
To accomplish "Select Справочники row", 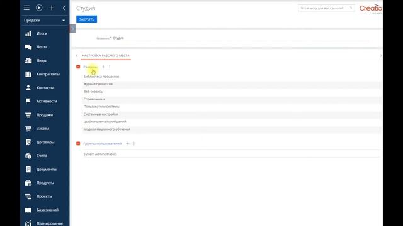I will click(x=231, y=99).
